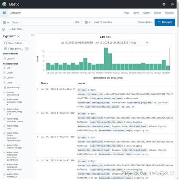Open the filter options icon beside Add filter
Screen dimensions: 179x180
(3, 29)
